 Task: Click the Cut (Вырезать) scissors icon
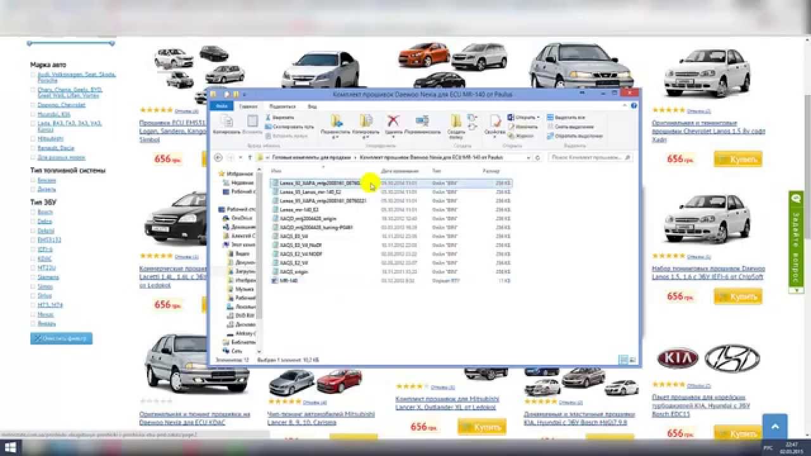tap(268, 118)
